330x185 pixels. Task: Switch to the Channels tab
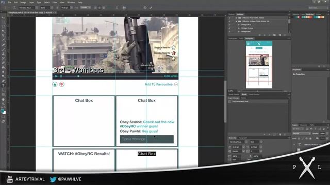(x=304, y=125)
